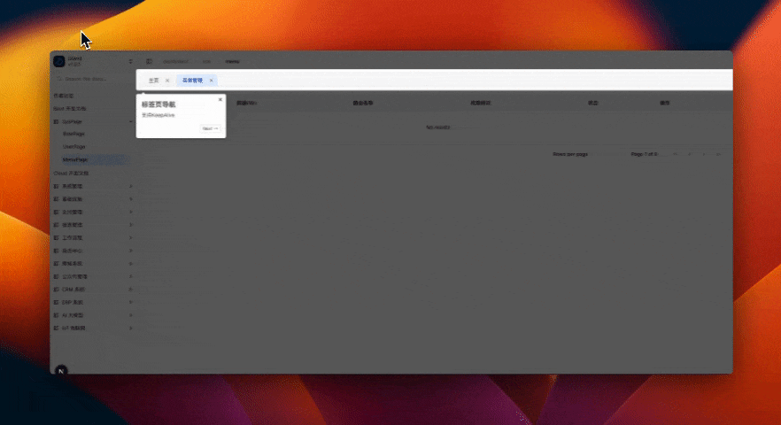Open the 作者动态 sidebar link
This screenshot has height=425, width=781.
pos(64,96)
